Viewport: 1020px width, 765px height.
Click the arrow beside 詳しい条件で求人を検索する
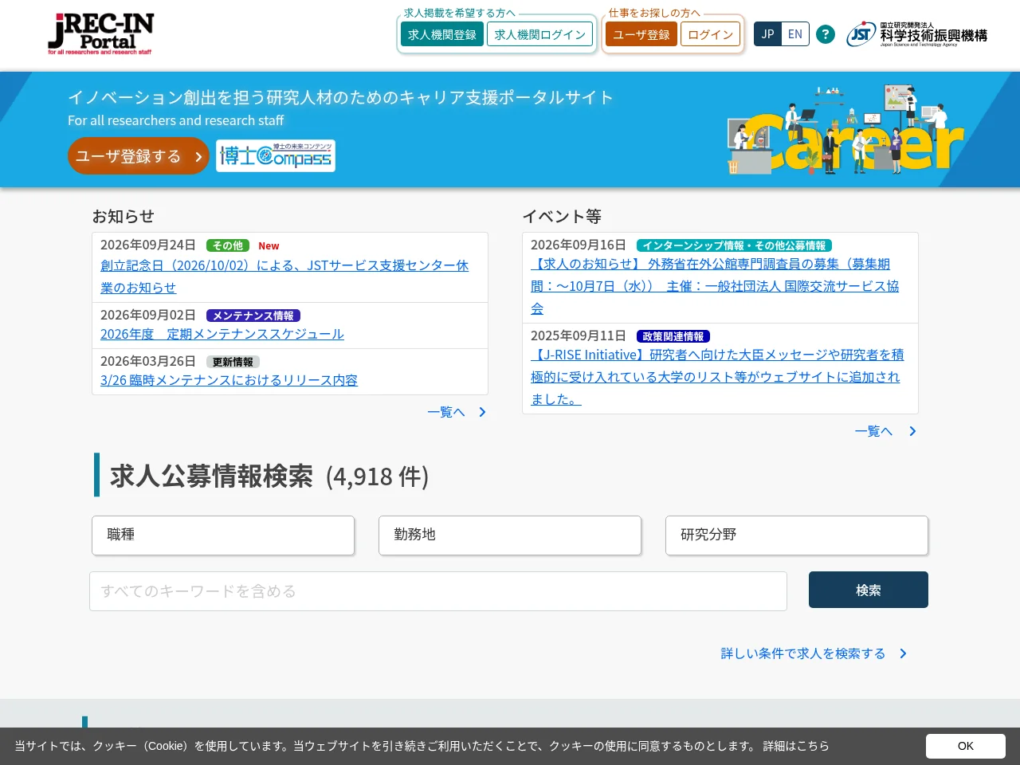click(903, 653)
